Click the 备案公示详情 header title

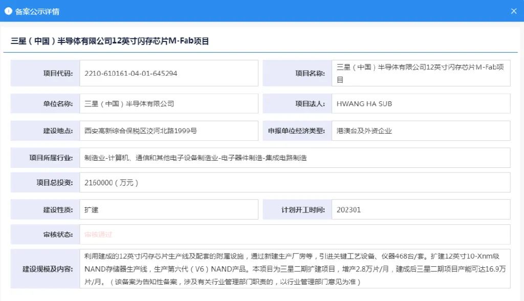(x=37, y=11)
